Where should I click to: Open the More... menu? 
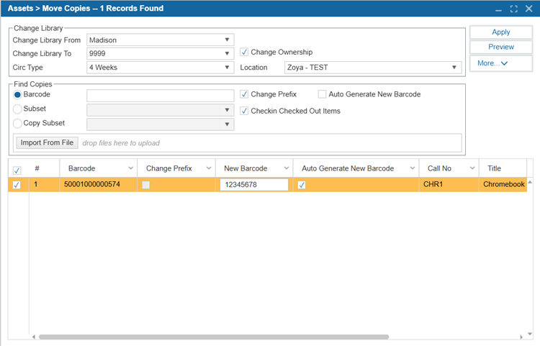[x=500, y=63]
